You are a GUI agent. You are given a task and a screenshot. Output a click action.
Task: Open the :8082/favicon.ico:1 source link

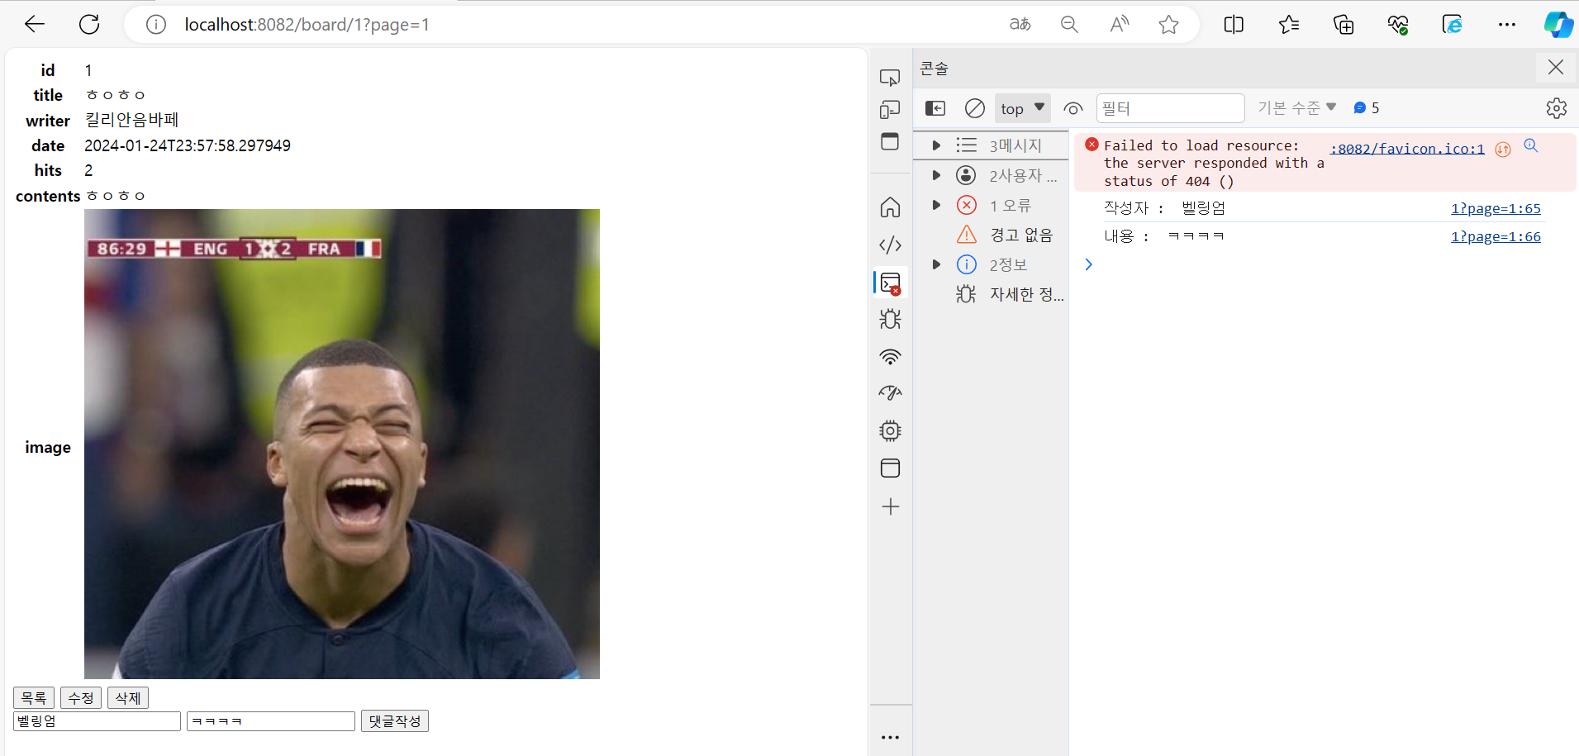tap(1407, 149)
